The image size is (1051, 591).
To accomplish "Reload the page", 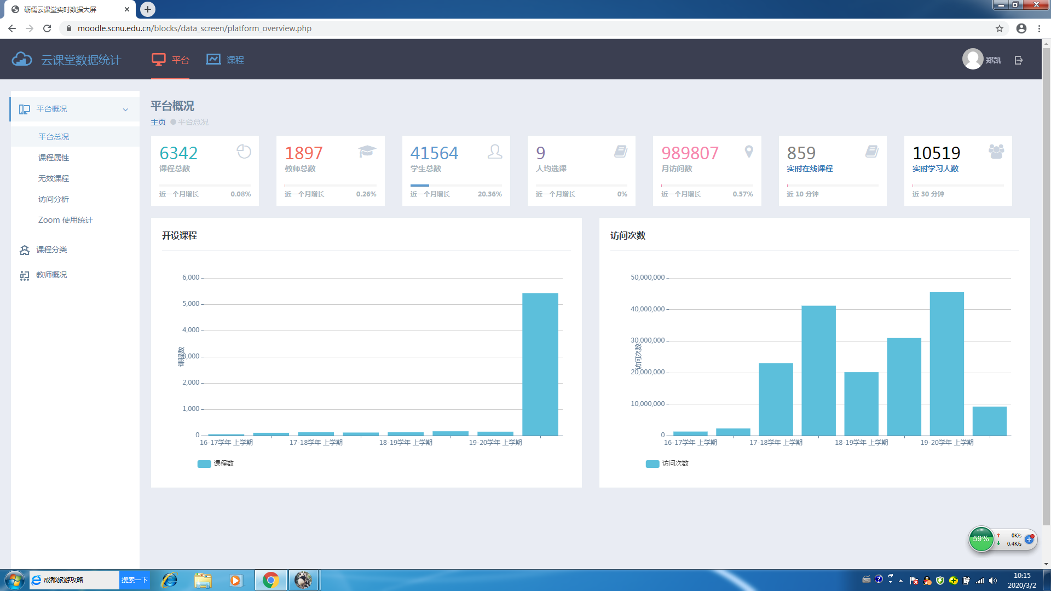I will click(47, 28).
